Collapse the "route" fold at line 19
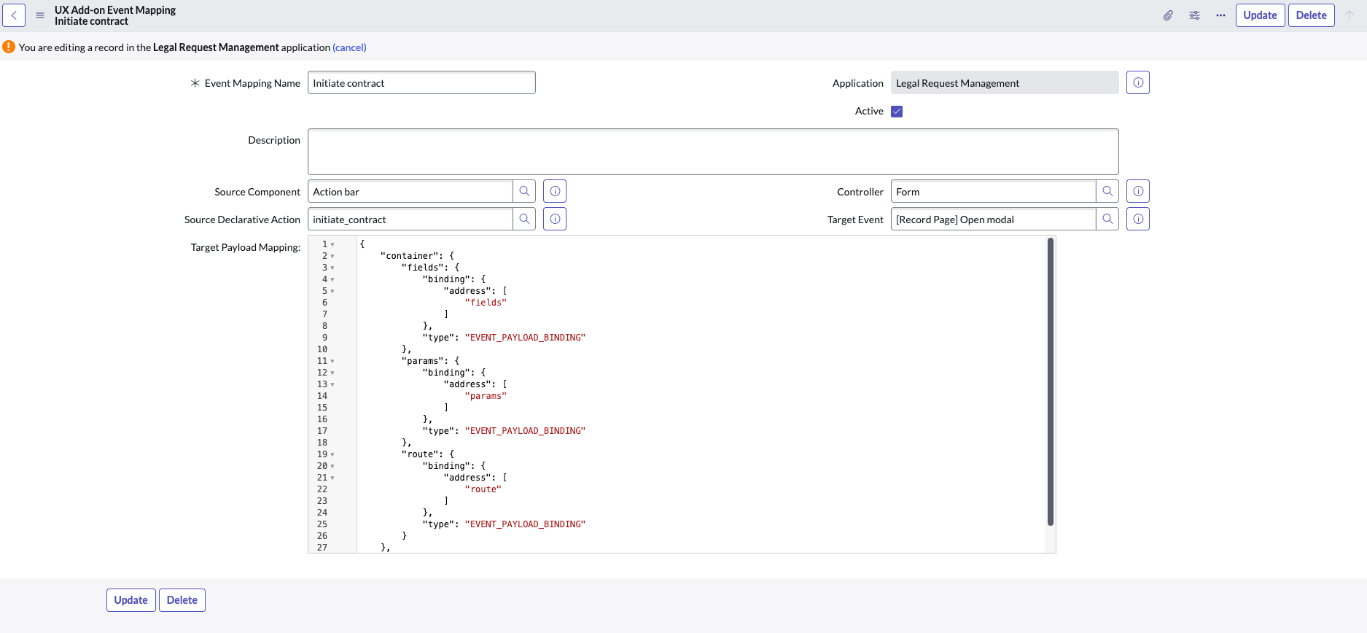This screenshot has width=1367, height=633. click(332, 454)
